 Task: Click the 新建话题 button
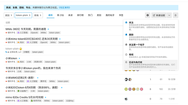click(159, 15)
